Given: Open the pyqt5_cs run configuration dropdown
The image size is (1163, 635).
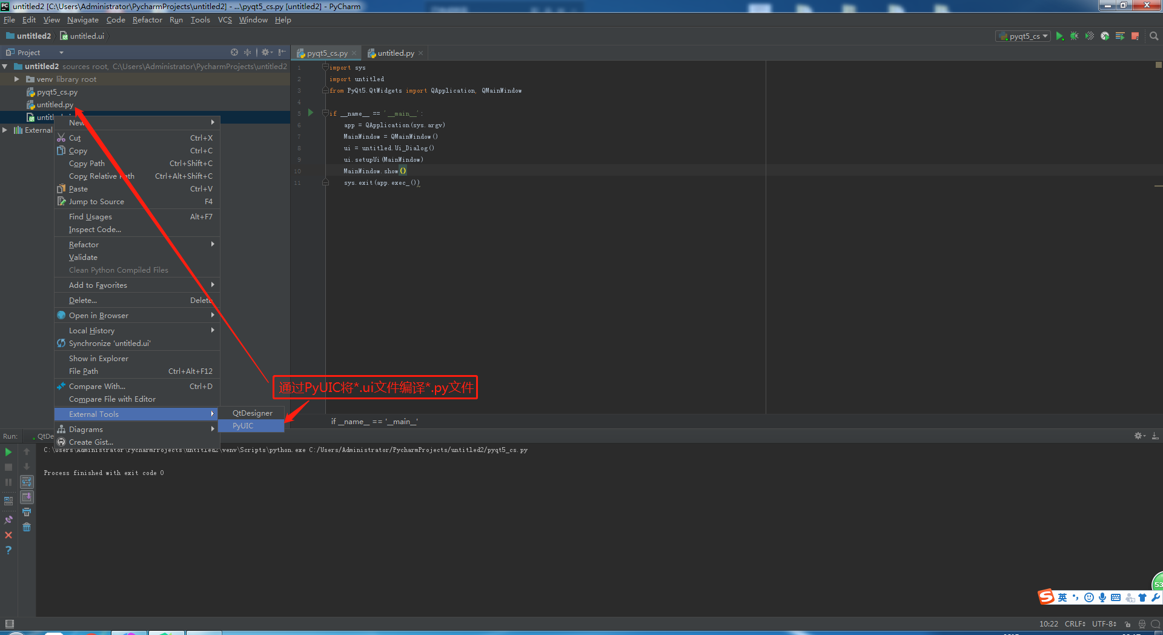Looking at the screenshot, I should click(x=1024, y=36).
